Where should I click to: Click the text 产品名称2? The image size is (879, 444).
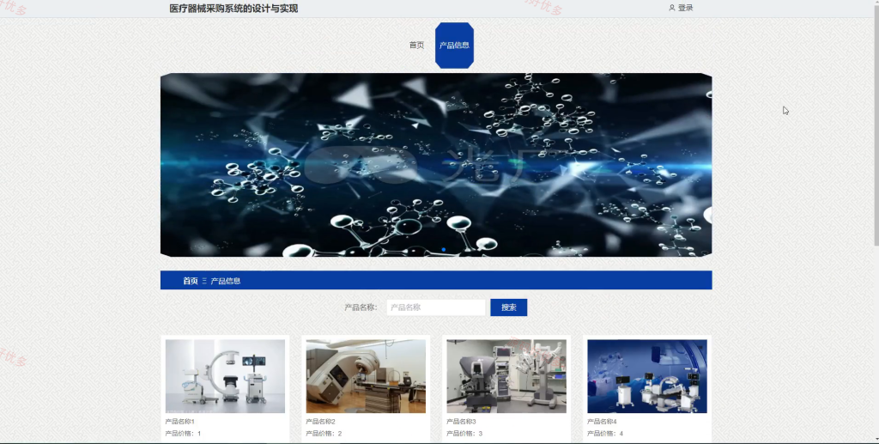321,422
